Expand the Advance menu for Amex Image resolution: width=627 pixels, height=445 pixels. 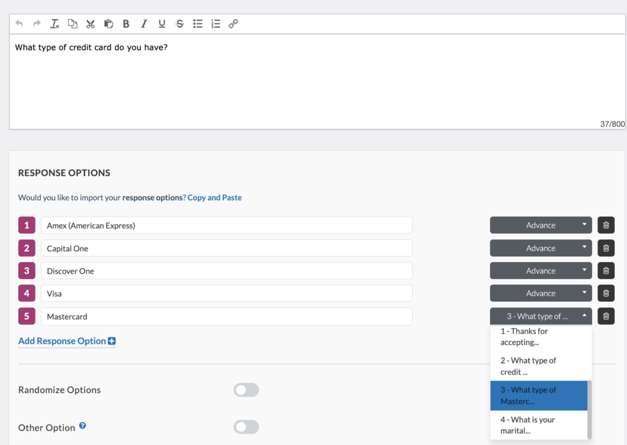(x=540, y=225)
